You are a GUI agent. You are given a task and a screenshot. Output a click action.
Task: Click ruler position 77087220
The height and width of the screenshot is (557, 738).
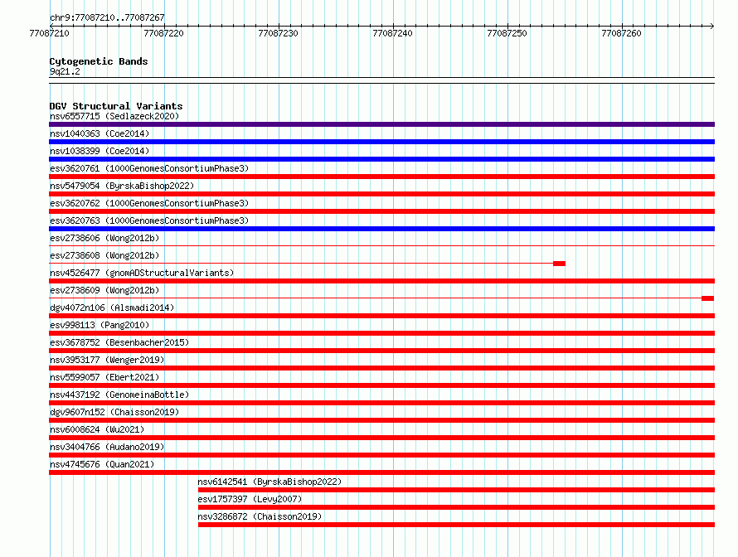164,33
